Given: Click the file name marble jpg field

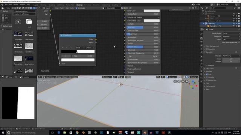Looking at the screenshot, I should click(x=24, y=14).
